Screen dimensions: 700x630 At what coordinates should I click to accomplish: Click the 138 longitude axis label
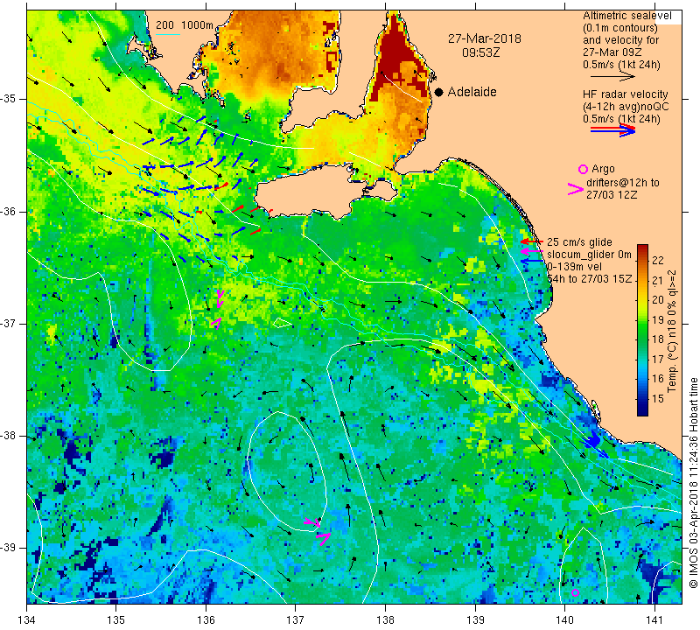tap(385, 619)
